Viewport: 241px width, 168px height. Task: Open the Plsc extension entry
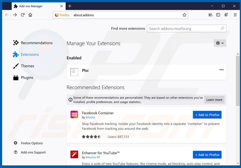click(146, 72)
